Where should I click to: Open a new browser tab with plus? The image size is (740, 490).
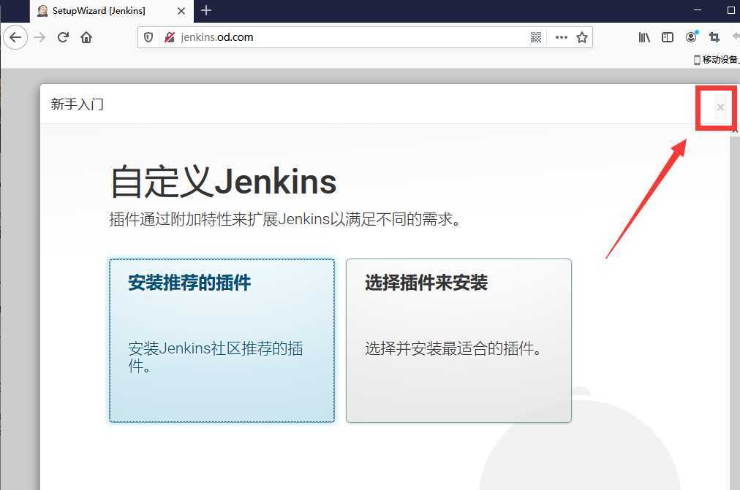(205, 10)
